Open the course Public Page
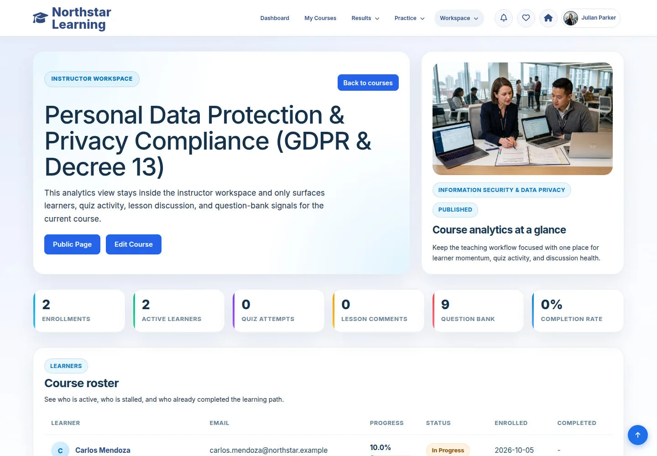This screenshot has height=456, width=657. click(72, 244)
